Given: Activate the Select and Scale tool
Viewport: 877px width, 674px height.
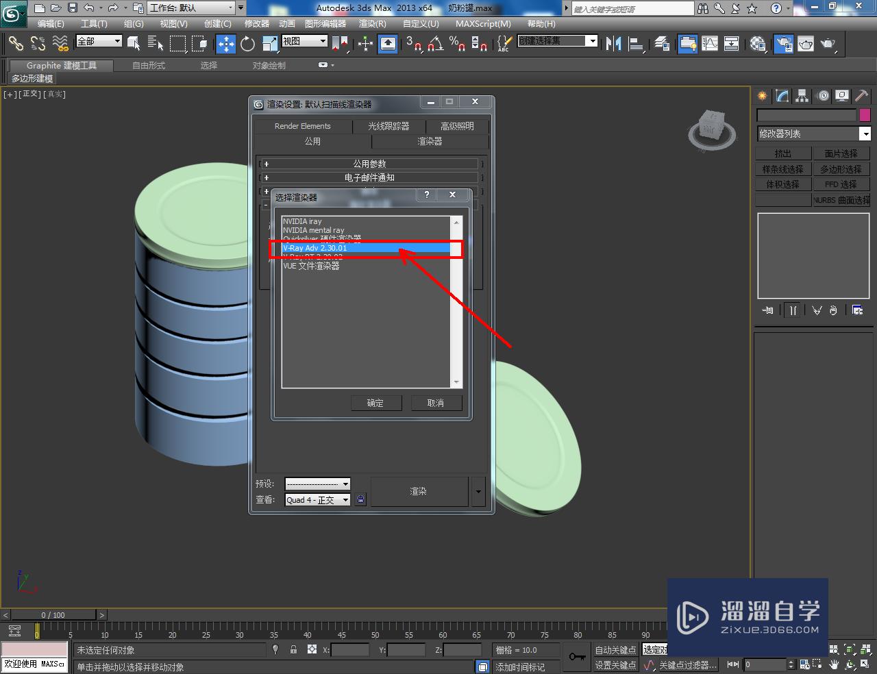Looking at the screenshot, I should pos(269,44).
